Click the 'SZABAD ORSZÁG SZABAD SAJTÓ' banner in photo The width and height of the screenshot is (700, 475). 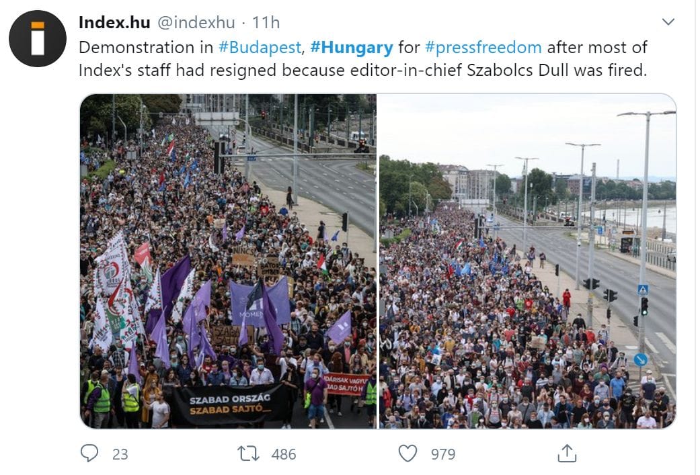pyautogui.click(x=231, y=404)
